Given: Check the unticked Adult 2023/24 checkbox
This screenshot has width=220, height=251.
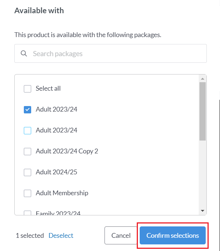Looking at the screenshot, I should click(x=27, y=130).
